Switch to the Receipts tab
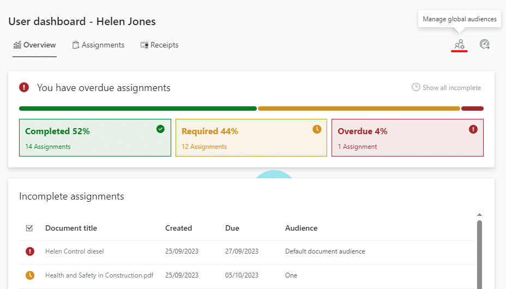 [x=159, y=45]
